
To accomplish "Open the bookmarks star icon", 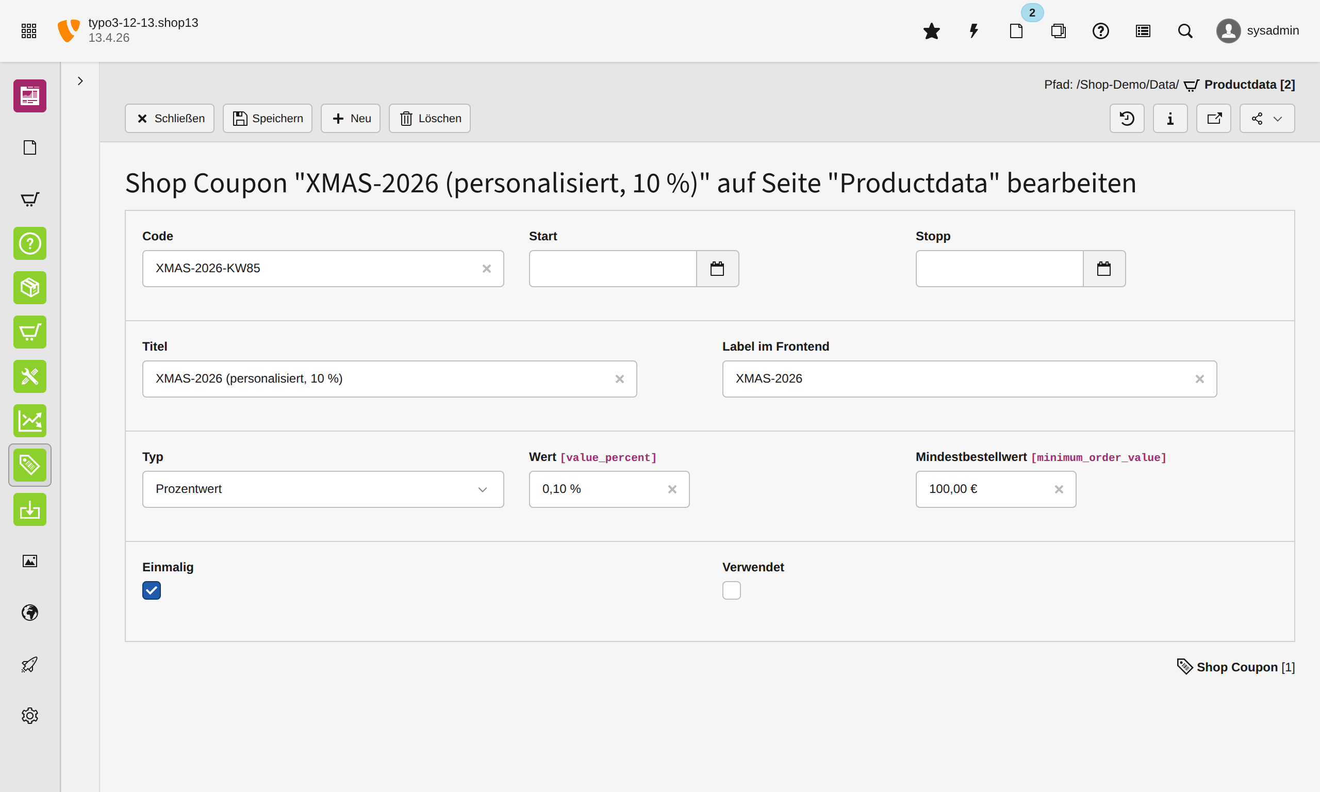I will click(931, 31).
